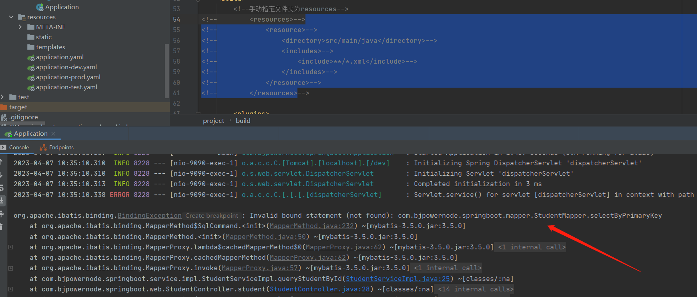
Task: Open MapperProxy.java:62 link on cachedMapperMethod line
Action: click(308, 258)
